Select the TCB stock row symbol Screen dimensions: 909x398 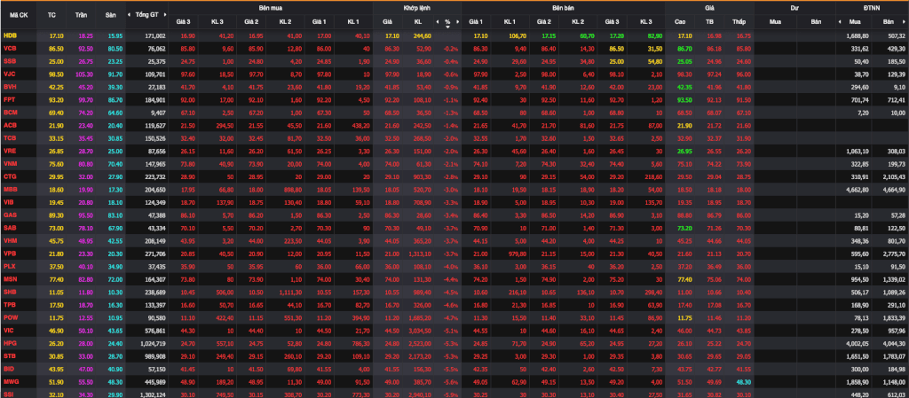(x=10, y=137)
